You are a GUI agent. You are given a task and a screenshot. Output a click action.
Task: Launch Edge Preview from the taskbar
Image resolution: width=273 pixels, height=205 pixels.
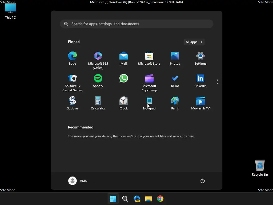point(137,199)
